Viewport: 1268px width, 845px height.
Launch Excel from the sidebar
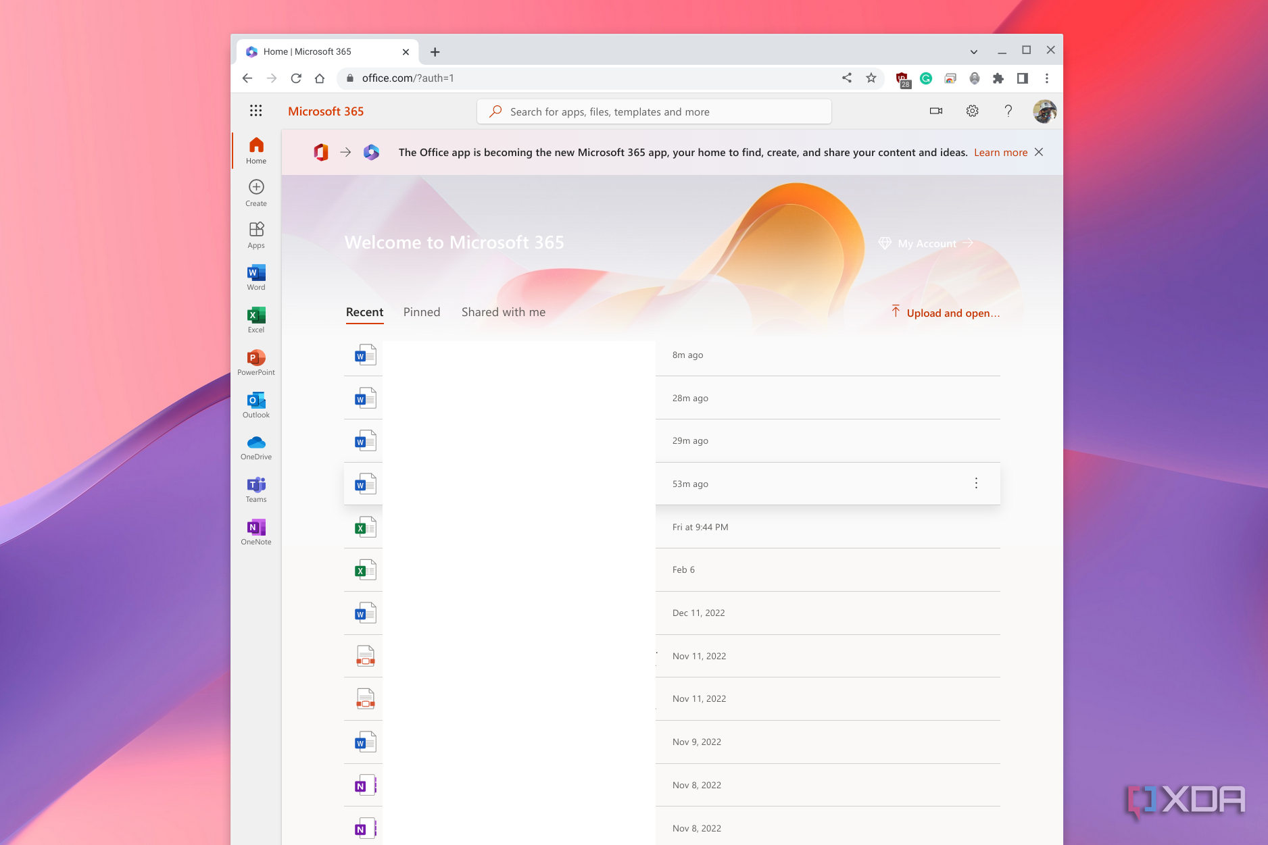[x=255, y=319]
